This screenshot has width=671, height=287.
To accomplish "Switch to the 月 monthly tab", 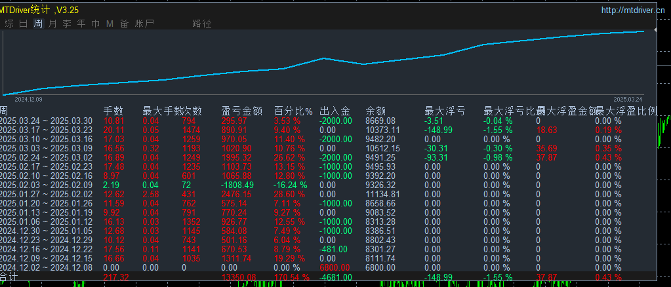I will [52, 24].
